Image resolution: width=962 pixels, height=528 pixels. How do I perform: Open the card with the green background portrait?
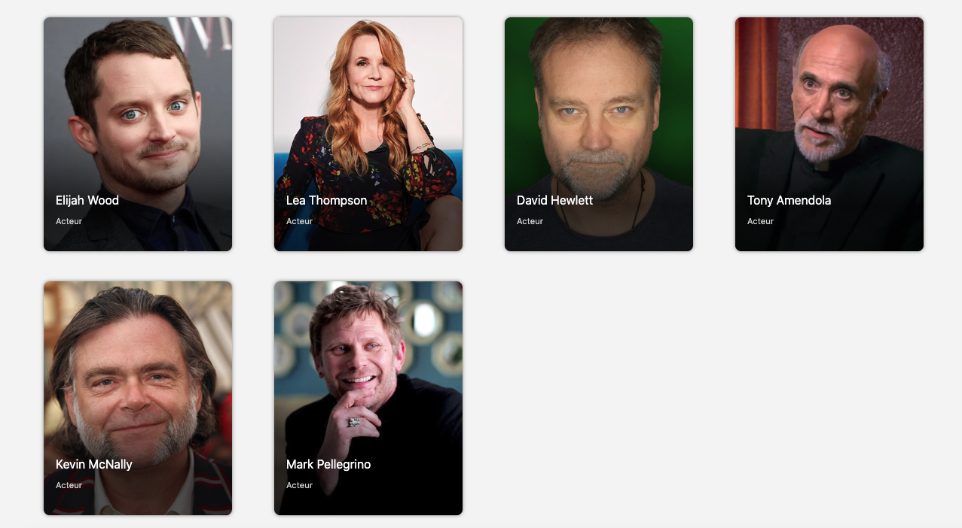[599, 134]
